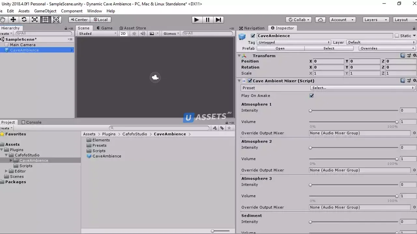The height and width of the screenshot is (234, 417).
Task: Open the Layers dropdown in toolbar
Action: point(376,20)
